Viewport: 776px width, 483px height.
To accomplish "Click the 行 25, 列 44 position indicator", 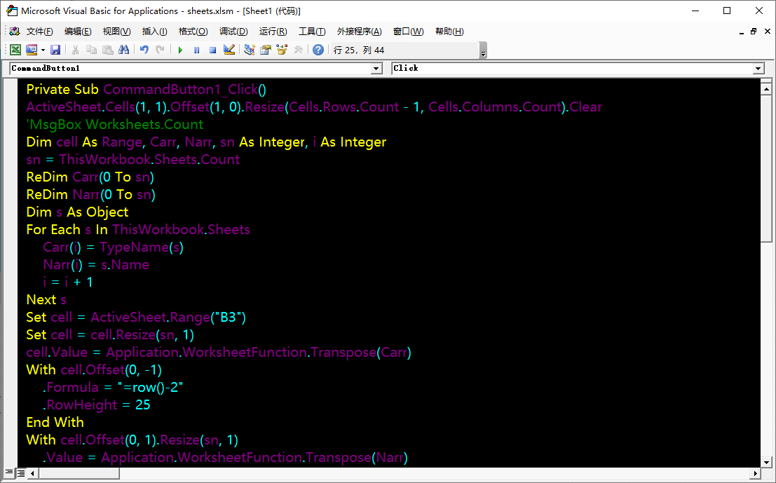I will point(359,50).
